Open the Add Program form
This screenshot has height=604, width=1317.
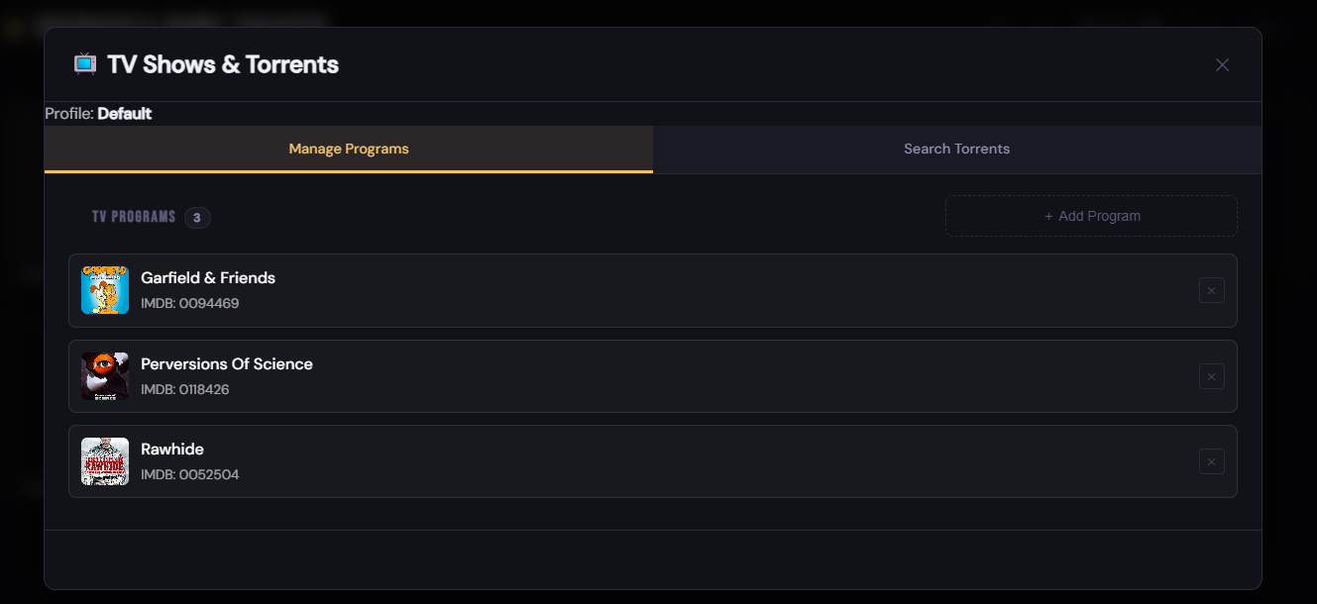1091,216
